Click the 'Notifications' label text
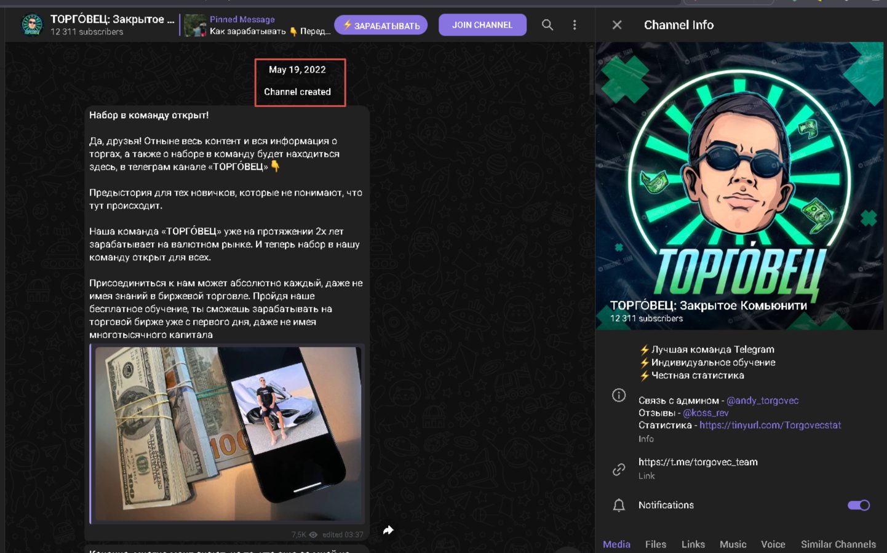 666,505
